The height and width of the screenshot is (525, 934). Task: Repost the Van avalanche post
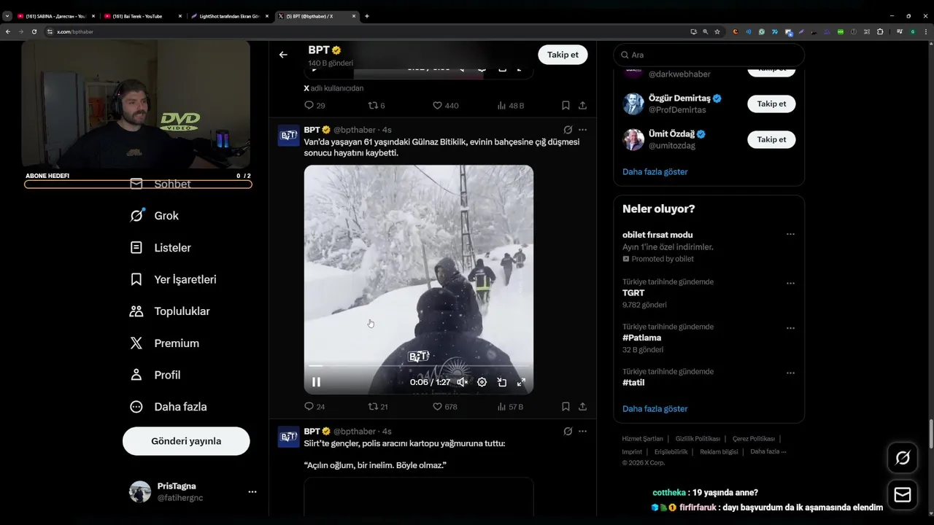coord(378,407)
